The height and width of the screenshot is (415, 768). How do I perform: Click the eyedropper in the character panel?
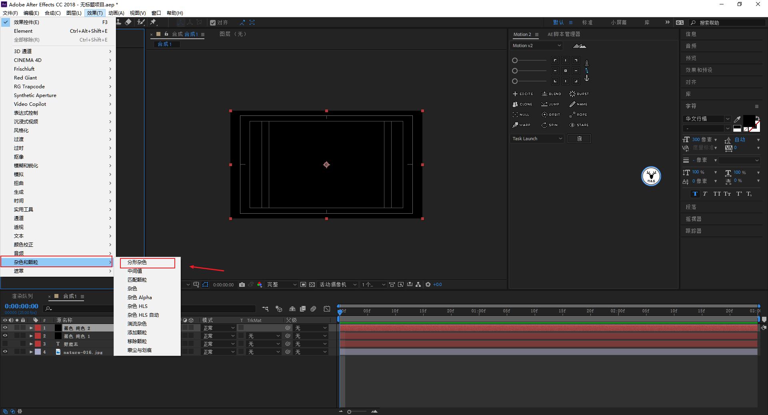click(737, 119)
